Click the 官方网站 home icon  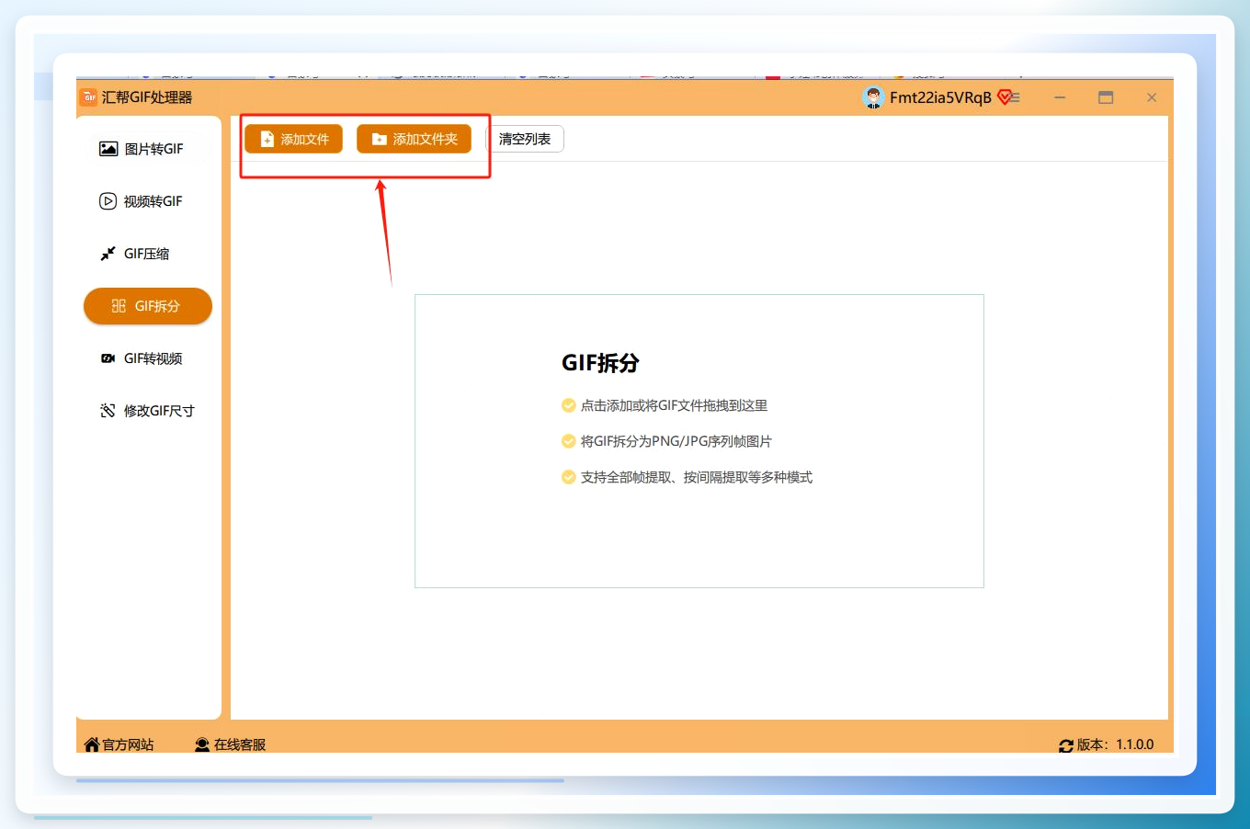click(92, 744)
